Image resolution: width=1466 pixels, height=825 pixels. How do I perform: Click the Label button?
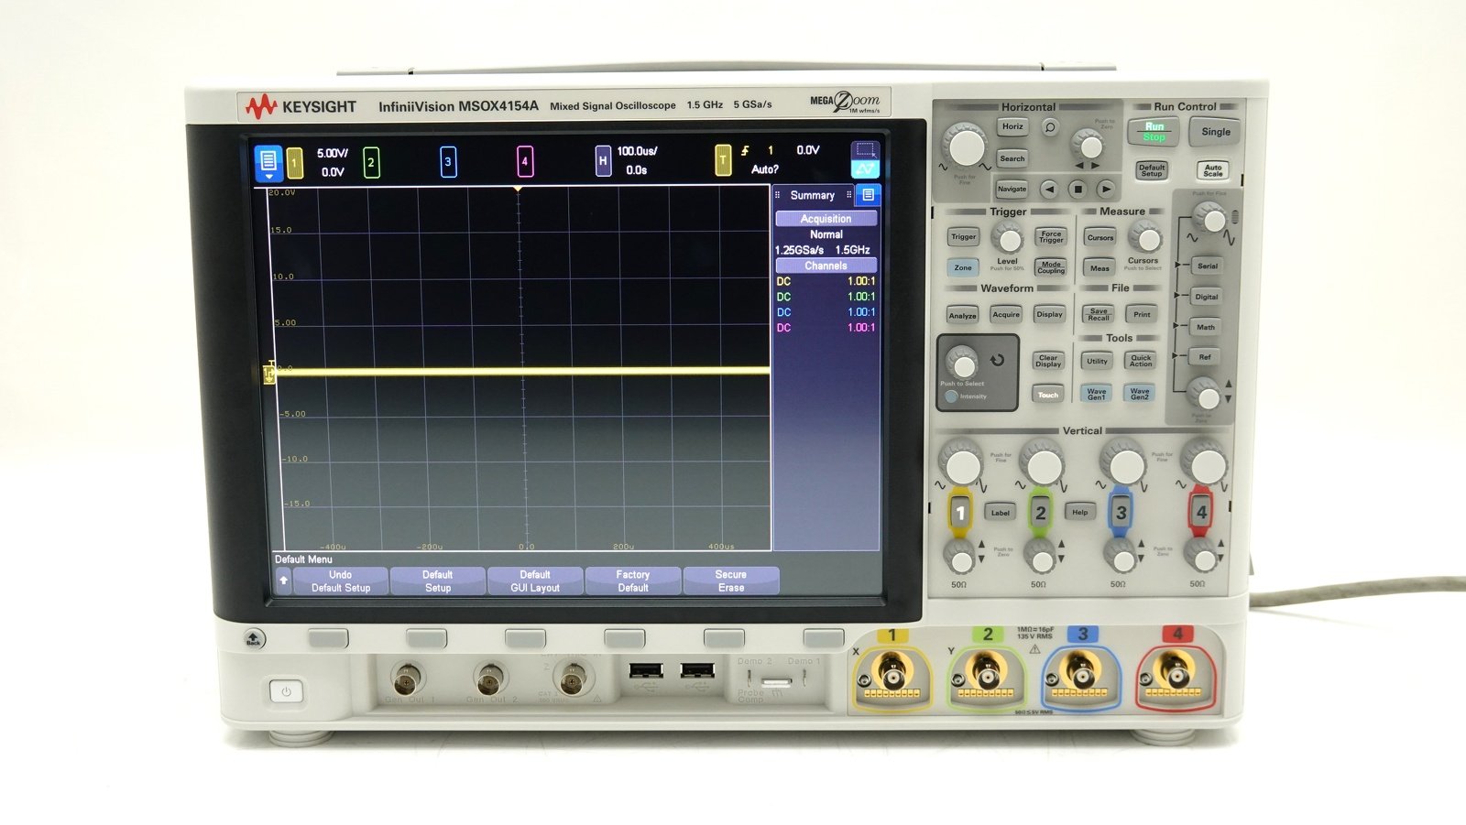pyautogui.click(x=1001, y=513)
